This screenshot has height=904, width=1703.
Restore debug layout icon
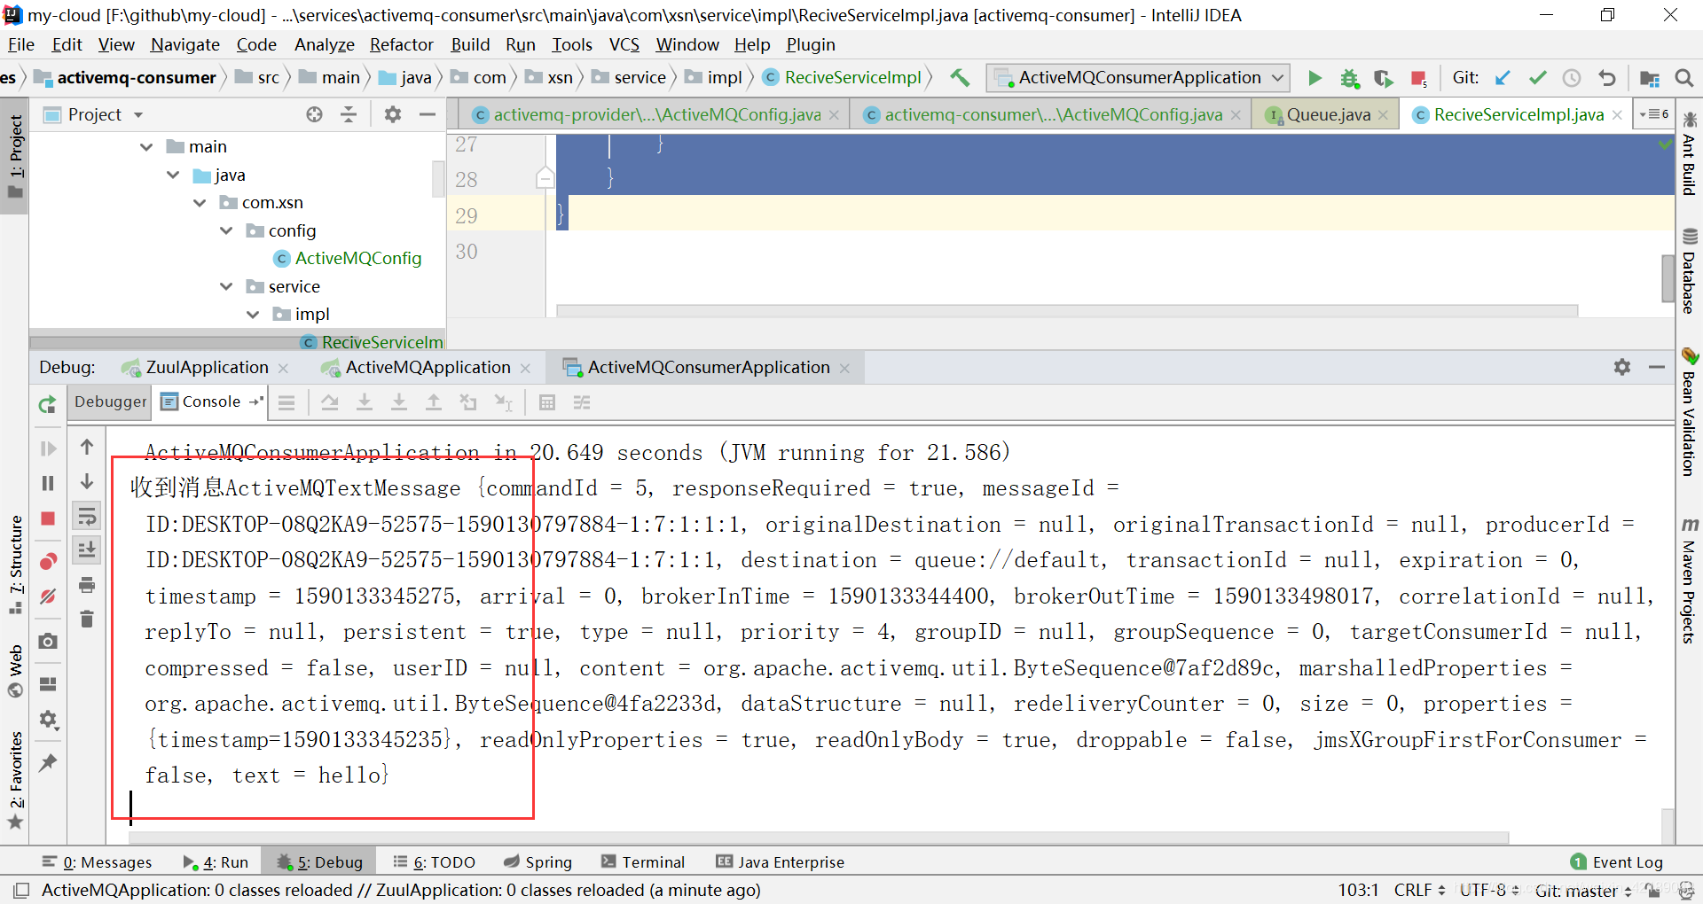click(x=48, y=684)
